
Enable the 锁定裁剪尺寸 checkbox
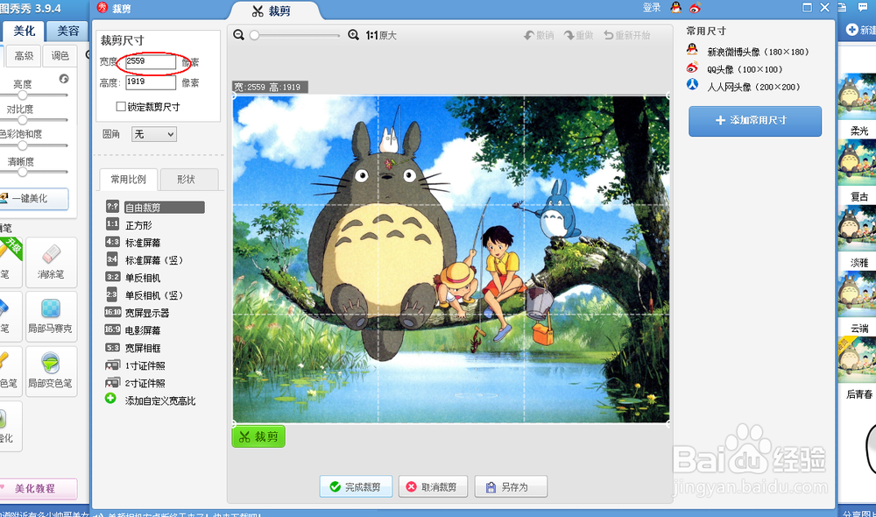point(121,106)
